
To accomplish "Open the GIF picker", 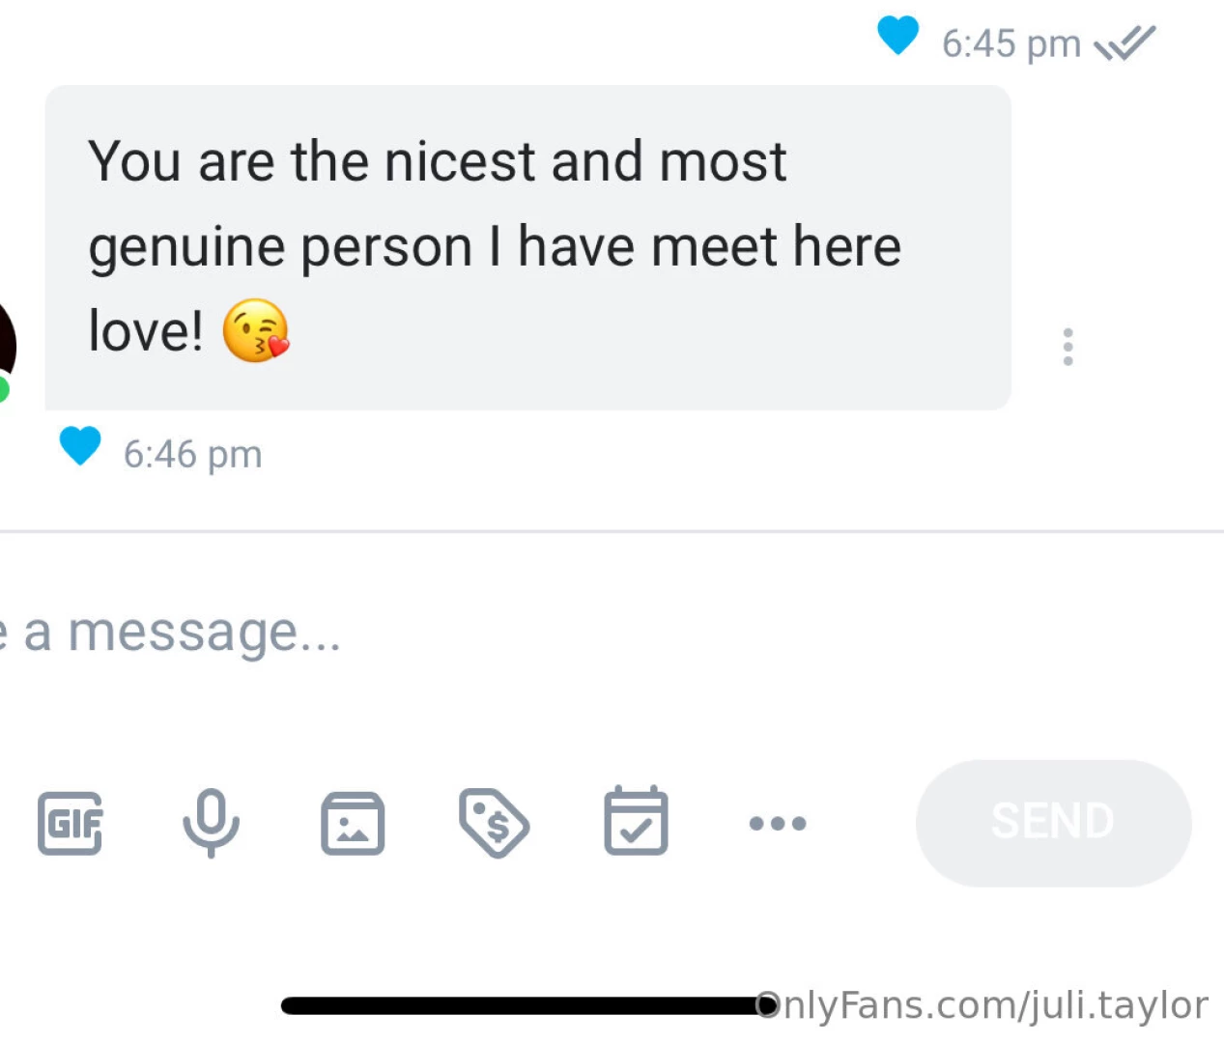I will point(70,824).
